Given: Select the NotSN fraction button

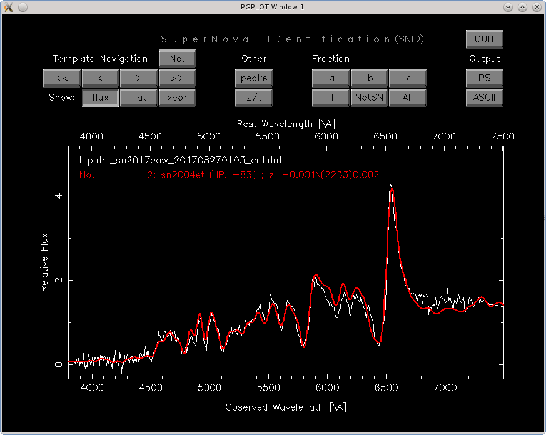Looking at the screenshot, I should click(369, 97).
